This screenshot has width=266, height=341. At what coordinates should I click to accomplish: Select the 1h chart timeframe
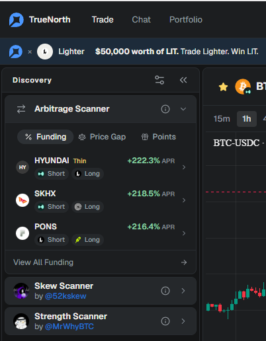pyautogui.click(x=247, y=119)
